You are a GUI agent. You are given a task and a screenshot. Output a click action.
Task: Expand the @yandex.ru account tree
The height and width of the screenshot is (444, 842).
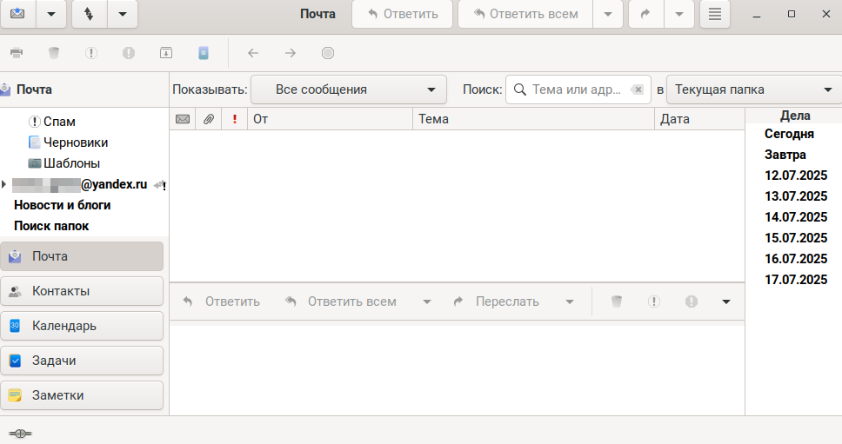[x=5, y=184]
